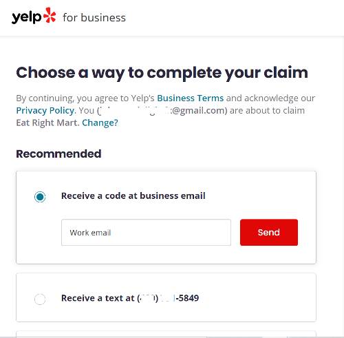Click the 'for business' header text

pyautogui.click(x=94, y=18)
